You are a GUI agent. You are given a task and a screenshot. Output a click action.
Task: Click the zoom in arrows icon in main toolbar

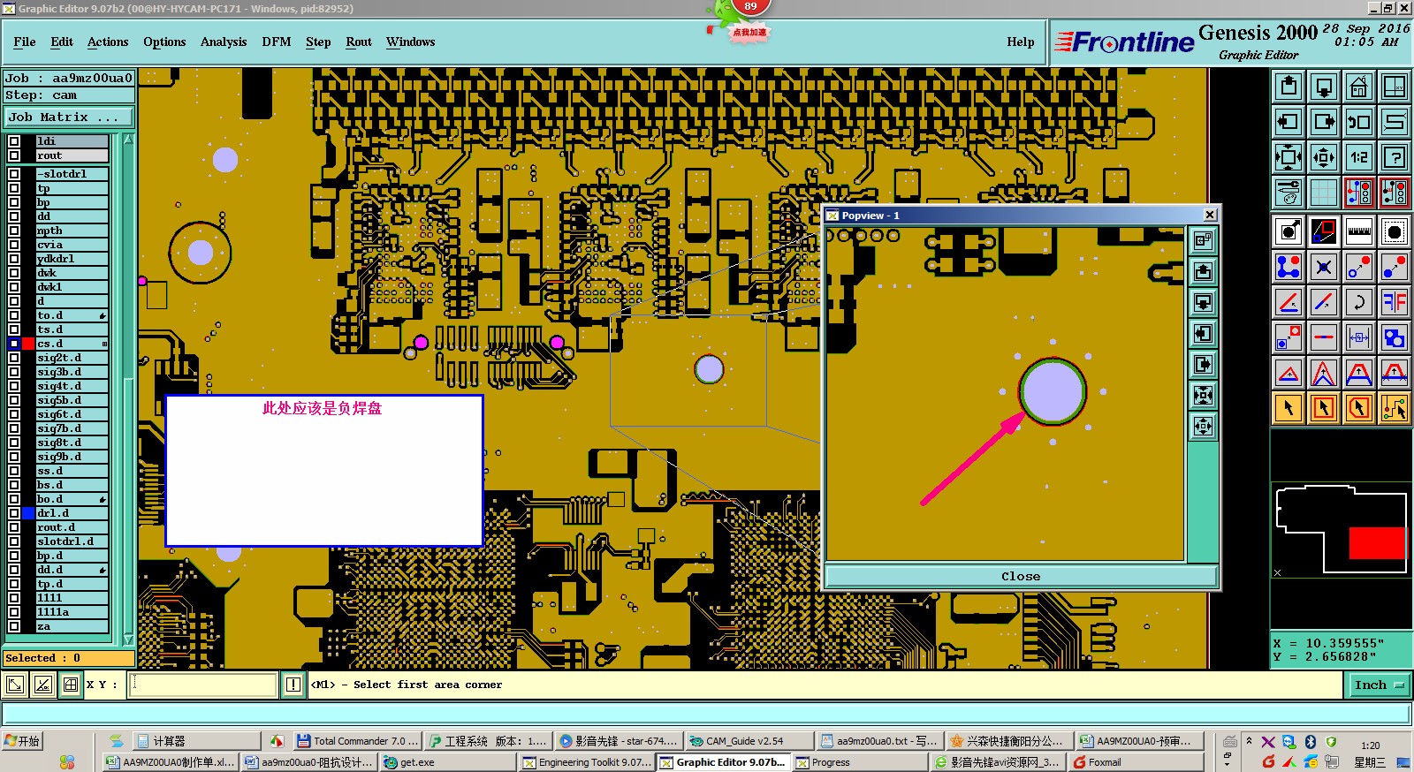[x=1289, y=157]
